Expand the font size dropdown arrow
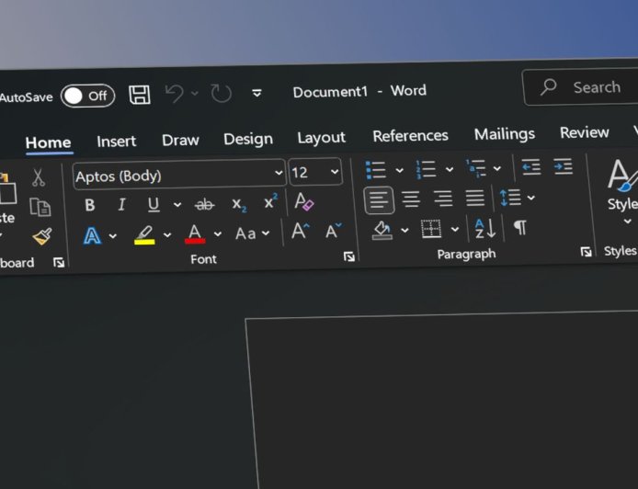The image size is (638, 489). coord(335,171)
